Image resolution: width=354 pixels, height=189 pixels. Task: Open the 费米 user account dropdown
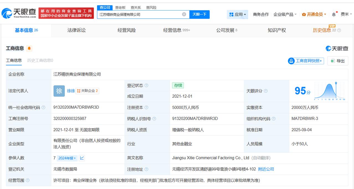(346, 14)
